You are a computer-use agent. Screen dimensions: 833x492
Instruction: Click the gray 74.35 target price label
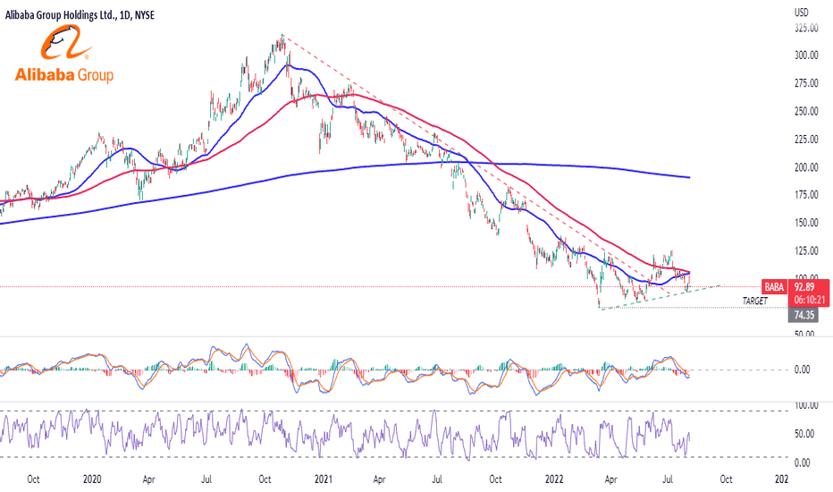[x=804, y=315]
